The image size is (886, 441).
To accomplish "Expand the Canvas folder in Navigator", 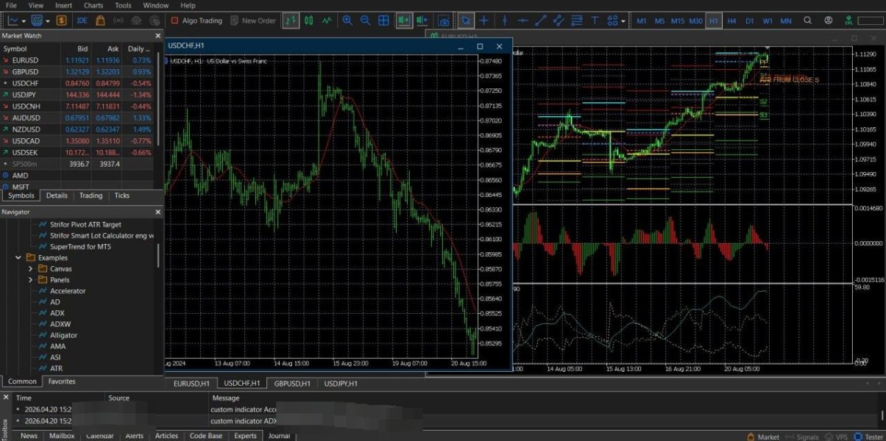I will pyautogui.click(x=30, y=269).
